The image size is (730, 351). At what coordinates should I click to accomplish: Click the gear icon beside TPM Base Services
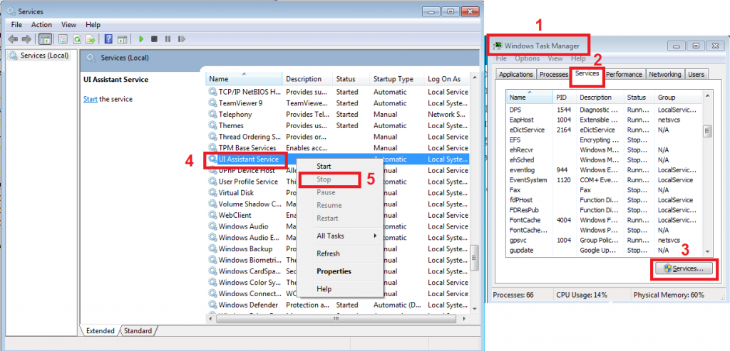212,148
